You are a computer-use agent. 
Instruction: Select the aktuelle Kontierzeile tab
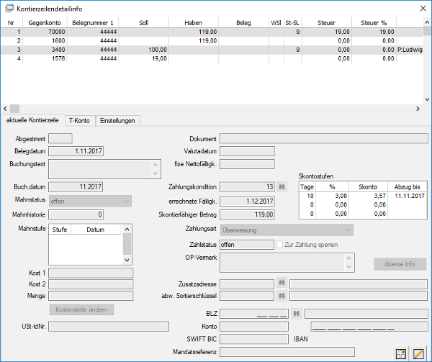(x=32, y=120)
